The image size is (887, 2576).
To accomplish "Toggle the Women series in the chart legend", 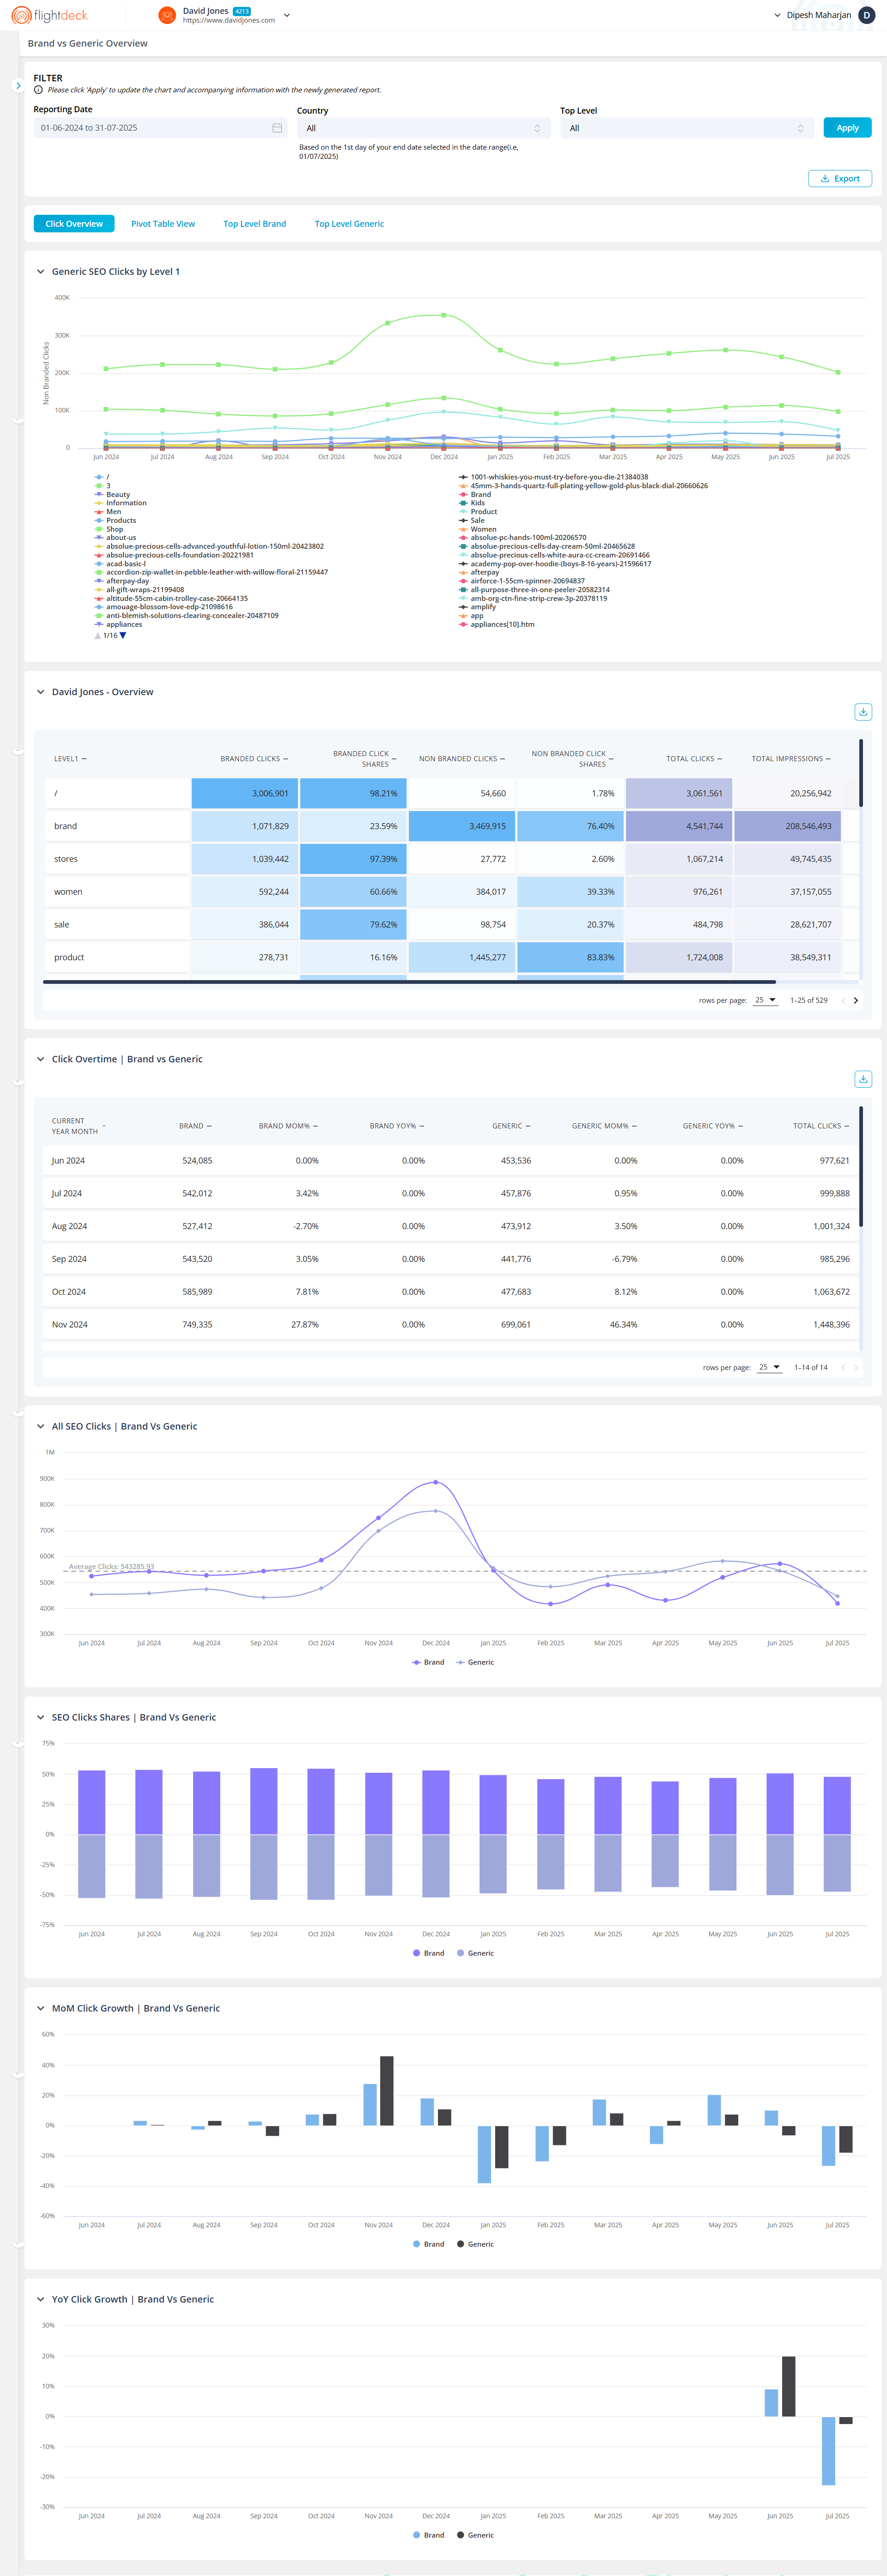I will tap(478, 530).
